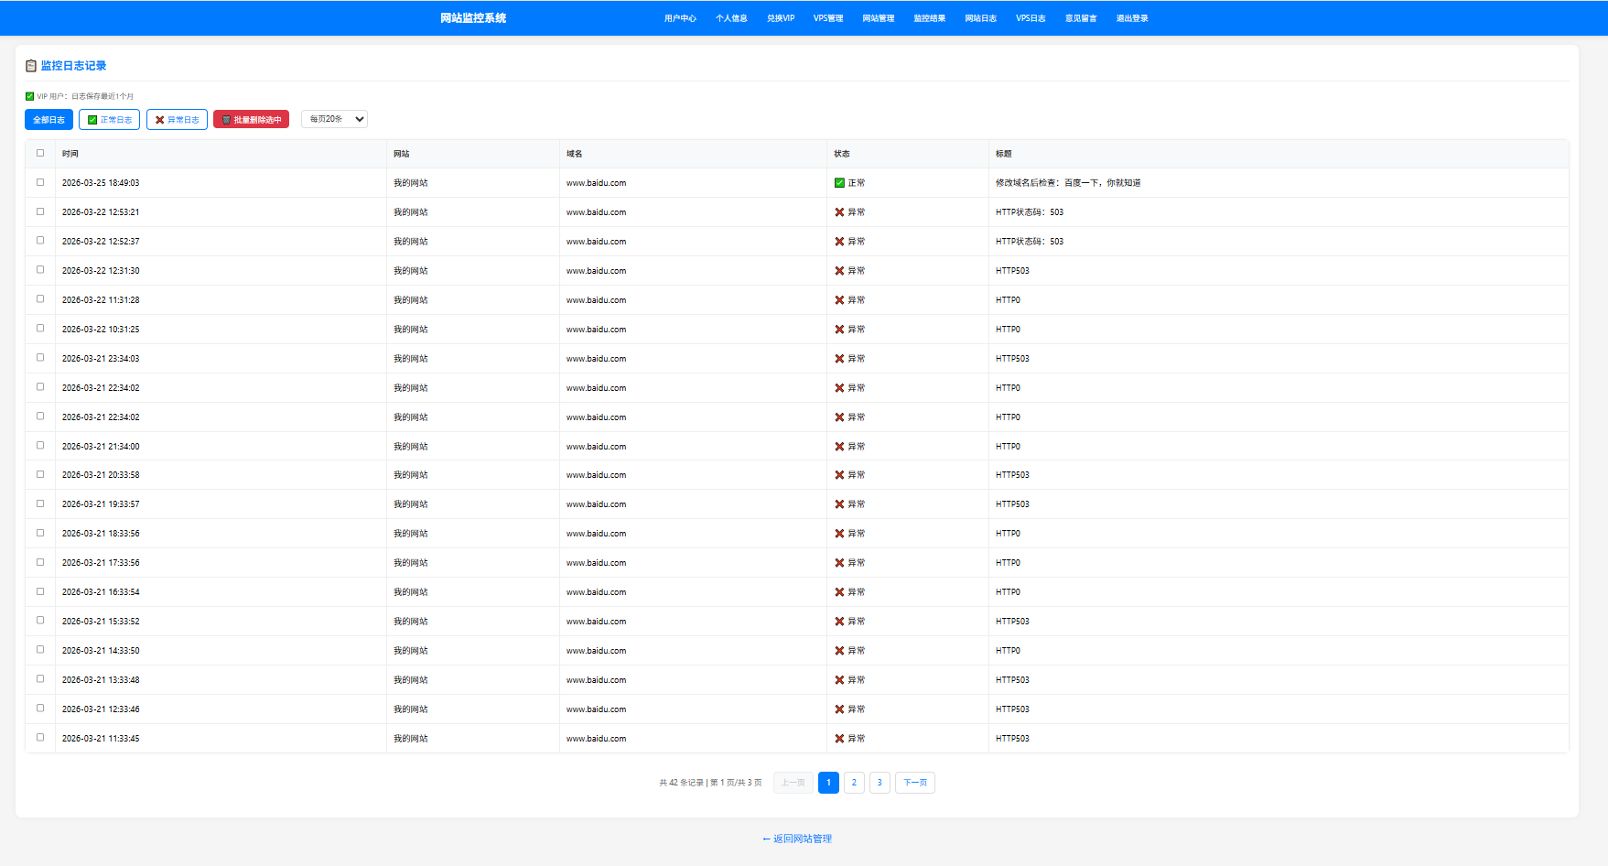
Task: Click red X status icon in 2026-03-21 23:34:03 row
Action: [x=839, y=359]
